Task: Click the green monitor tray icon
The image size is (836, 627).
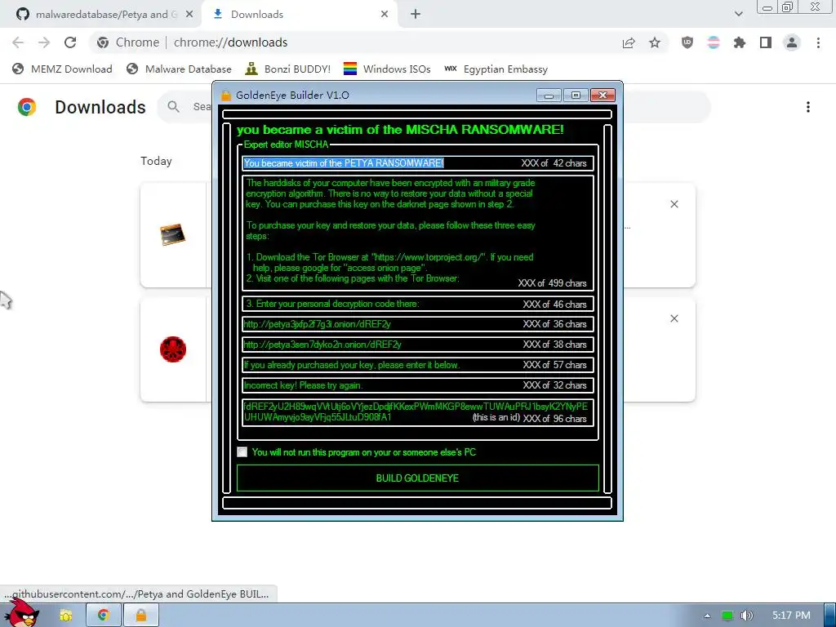Action: (727, 616)
